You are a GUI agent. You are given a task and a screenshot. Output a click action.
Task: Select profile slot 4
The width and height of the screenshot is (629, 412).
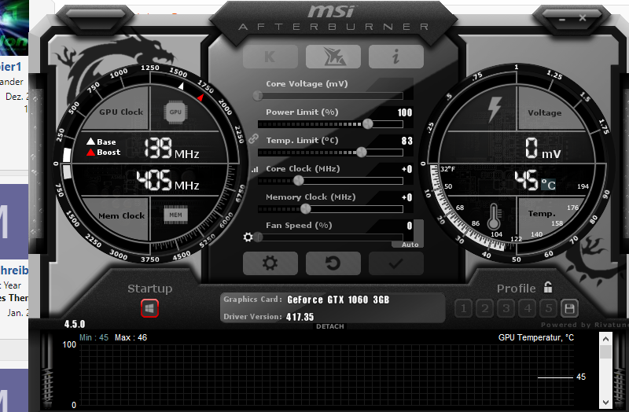(x=528, y=308)
